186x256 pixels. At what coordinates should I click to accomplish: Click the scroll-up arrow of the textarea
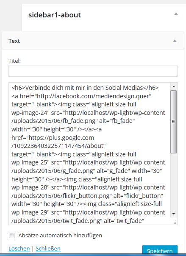point(174,86)
